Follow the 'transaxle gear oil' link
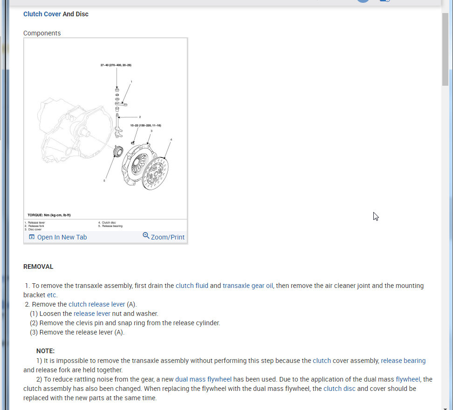453x410 pixels. tap(247, 286)
